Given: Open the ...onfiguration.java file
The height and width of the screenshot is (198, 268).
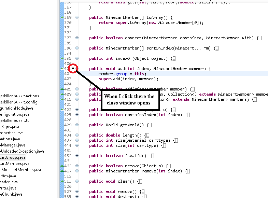Looking at the screenshot, I should [15, 114].
